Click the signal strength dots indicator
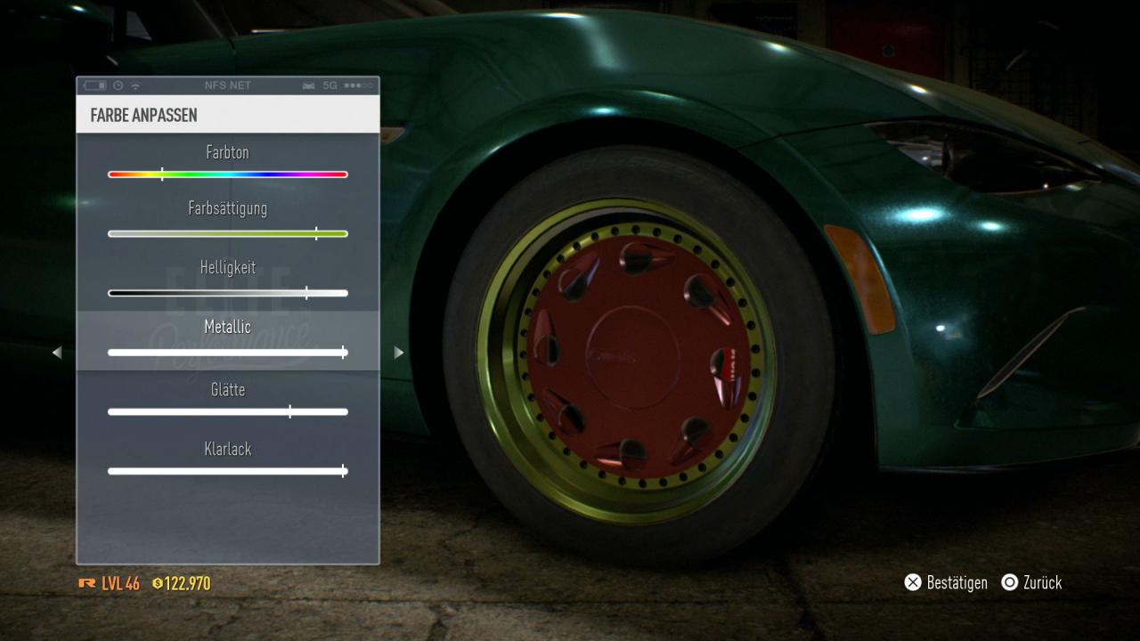This screenshot has width=1140, height=641. tap(358, 85)
